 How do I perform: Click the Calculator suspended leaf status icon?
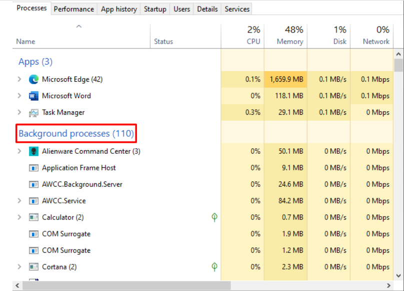tap(214, 217)
